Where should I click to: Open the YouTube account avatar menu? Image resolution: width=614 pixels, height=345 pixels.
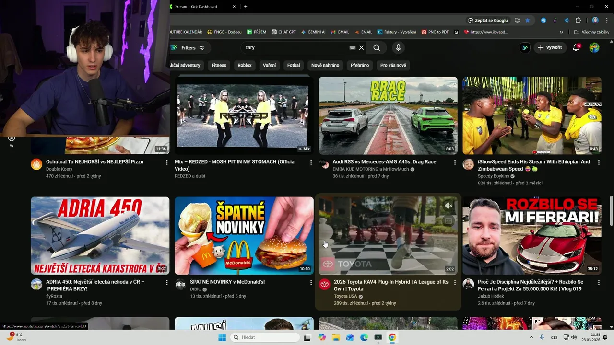[x=594, y=47]
